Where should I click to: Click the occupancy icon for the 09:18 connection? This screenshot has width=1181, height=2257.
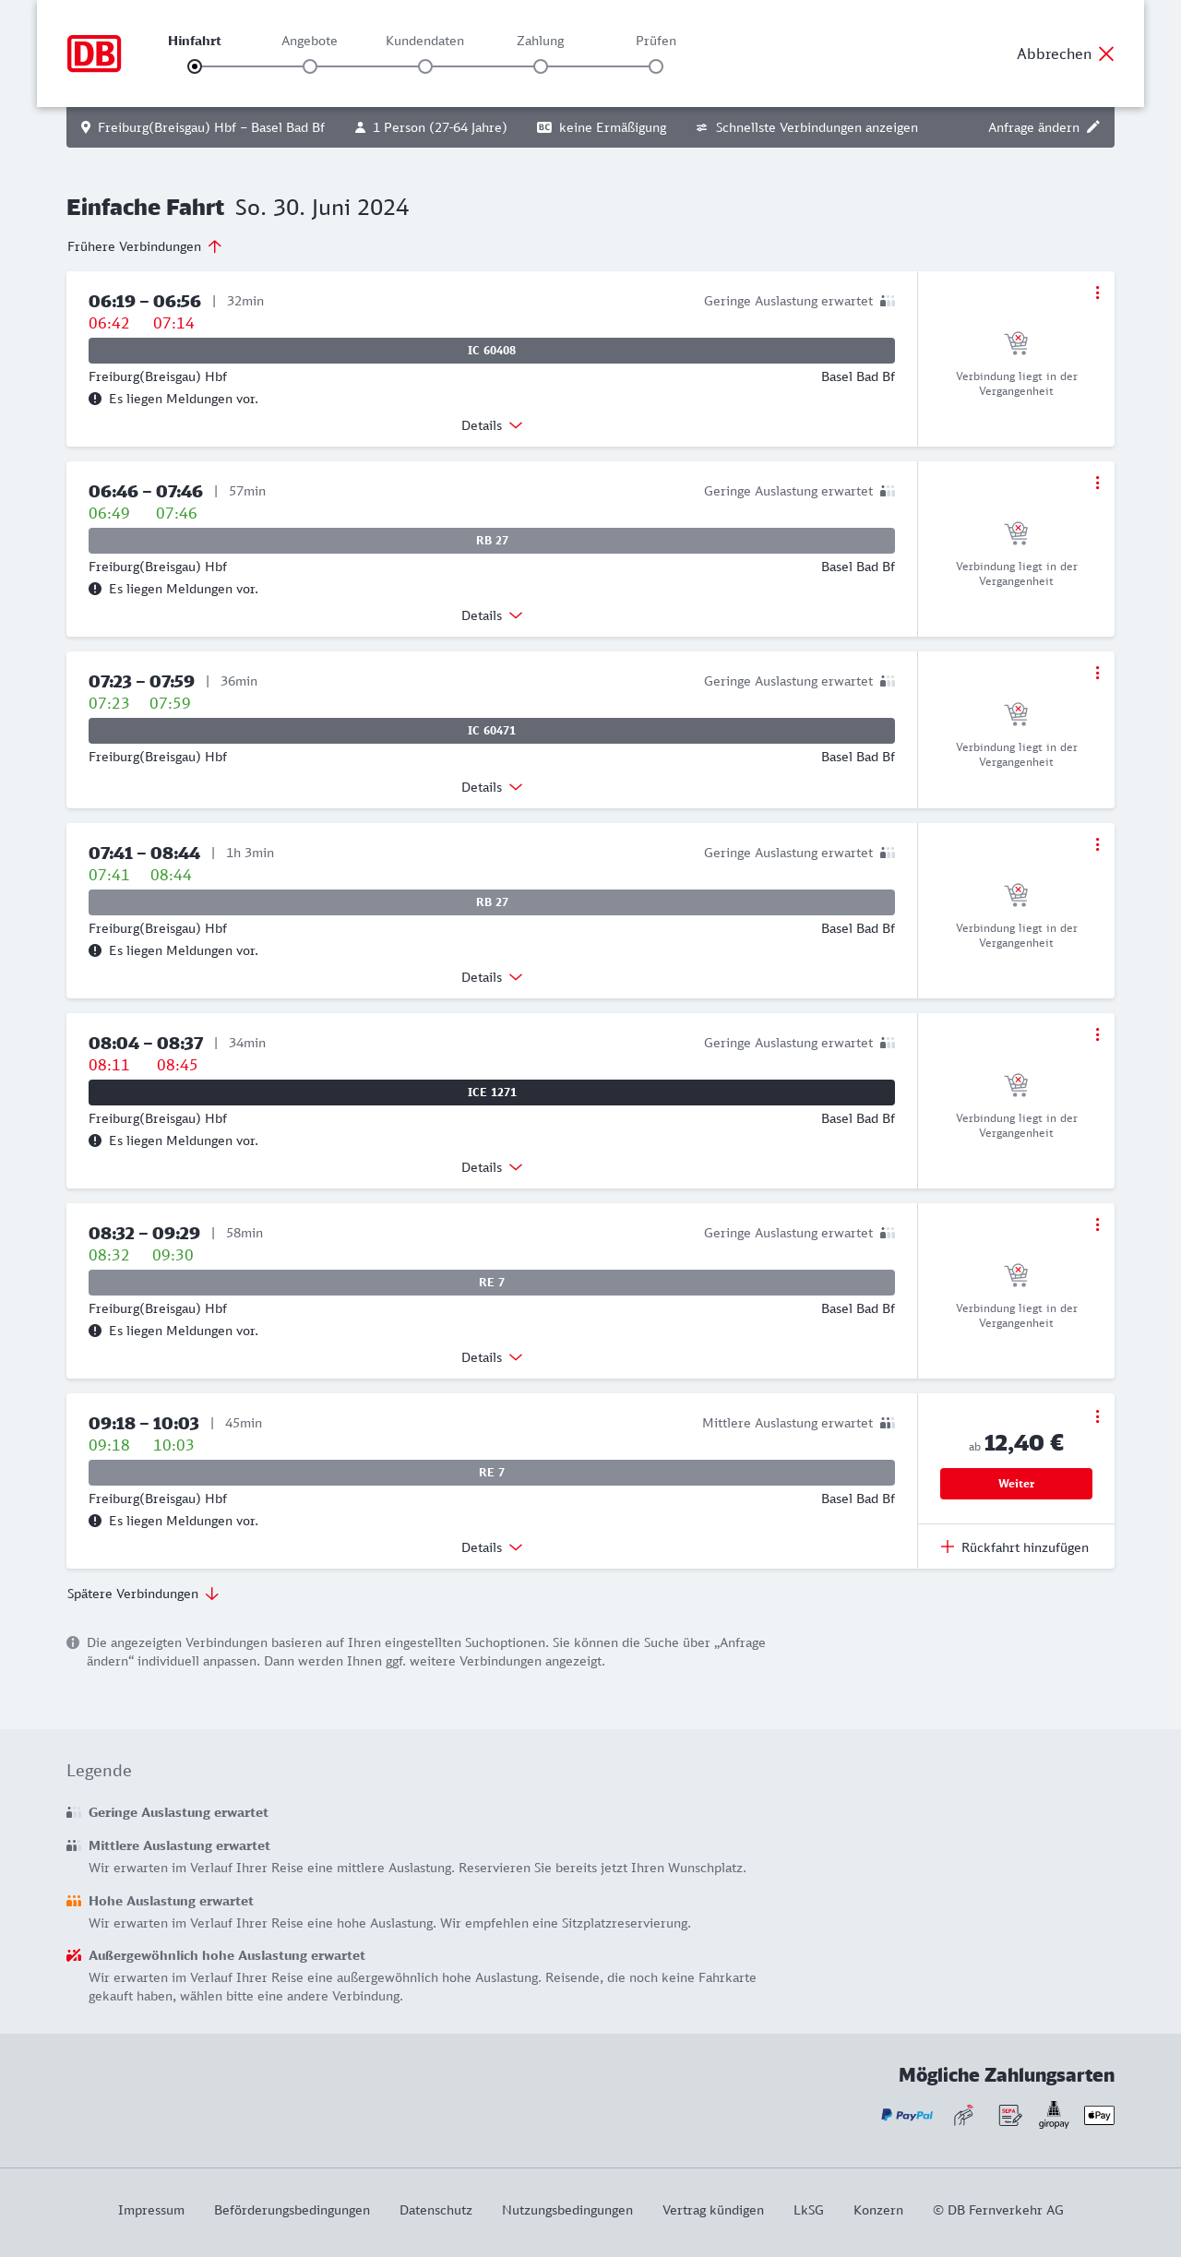tap(888, 1423)
